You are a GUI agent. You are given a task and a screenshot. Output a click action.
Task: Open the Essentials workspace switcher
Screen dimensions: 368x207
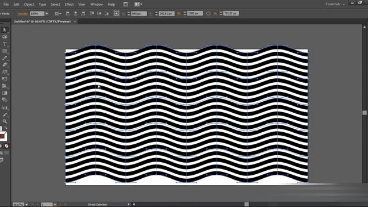click(335, 4)
